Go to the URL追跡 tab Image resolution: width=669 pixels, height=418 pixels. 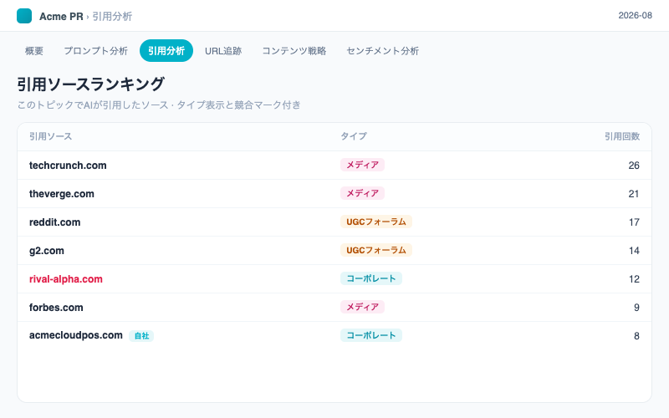pos(223,51)
